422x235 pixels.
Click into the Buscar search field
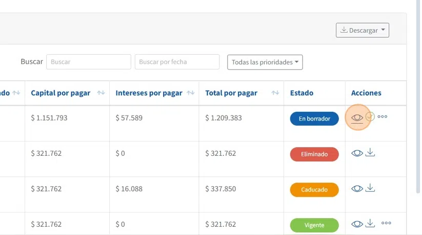[x=88, y=62]
